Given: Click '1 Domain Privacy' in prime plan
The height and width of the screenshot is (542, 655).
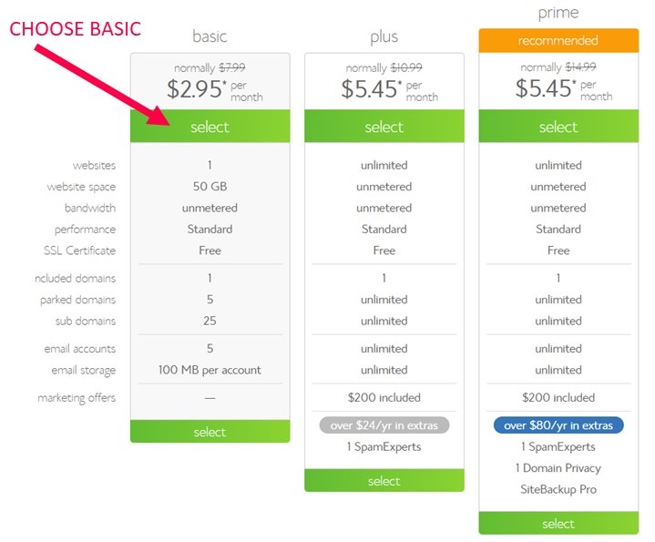Looking at the screenshot, I should tap(558, 468).
